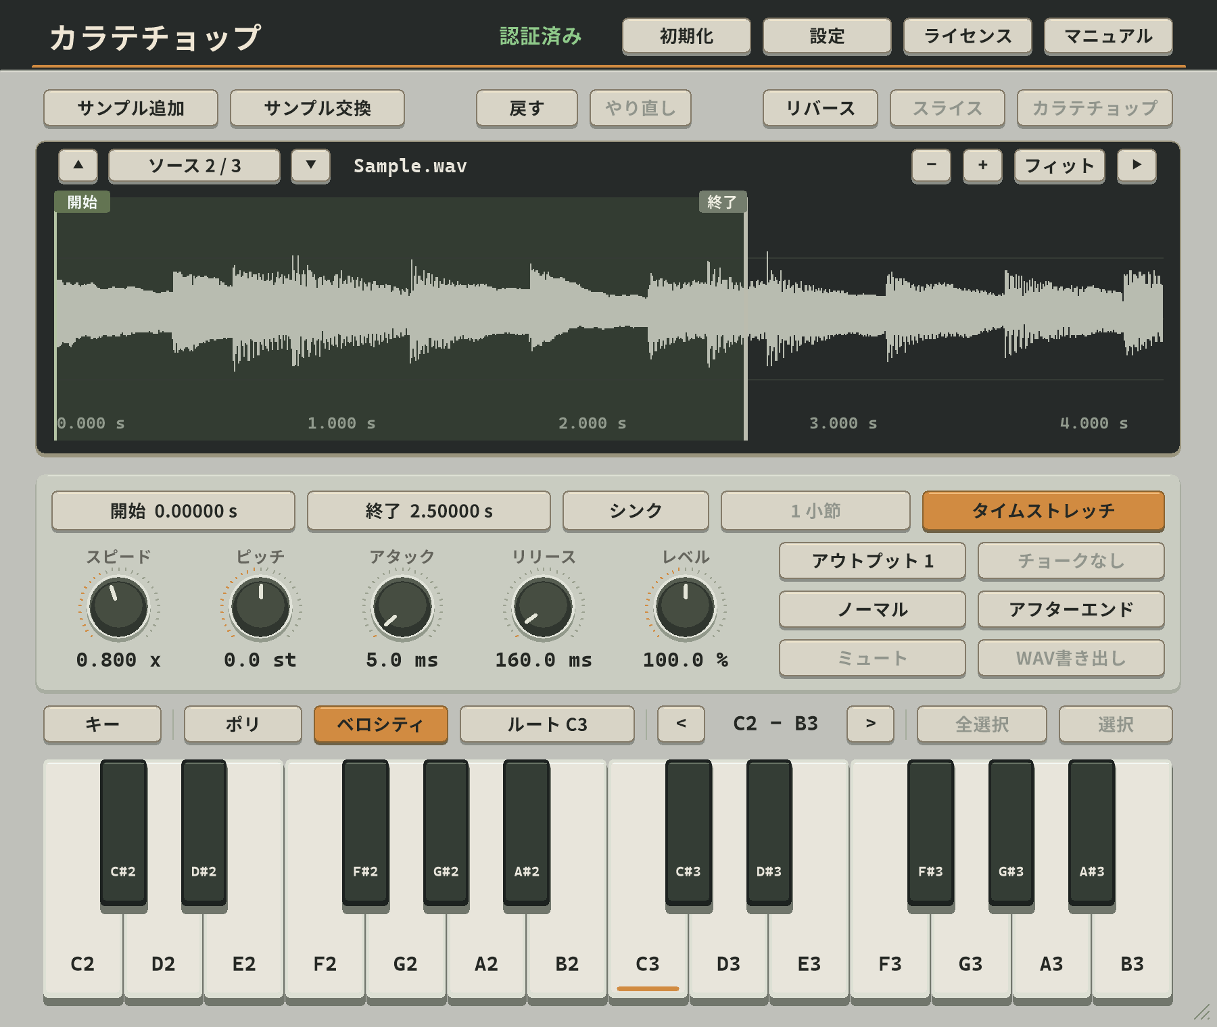The width and height of the screenshot is (1217, 1027).
Task: Open the アウトプット 1 output selector
Action: (872, 561)
